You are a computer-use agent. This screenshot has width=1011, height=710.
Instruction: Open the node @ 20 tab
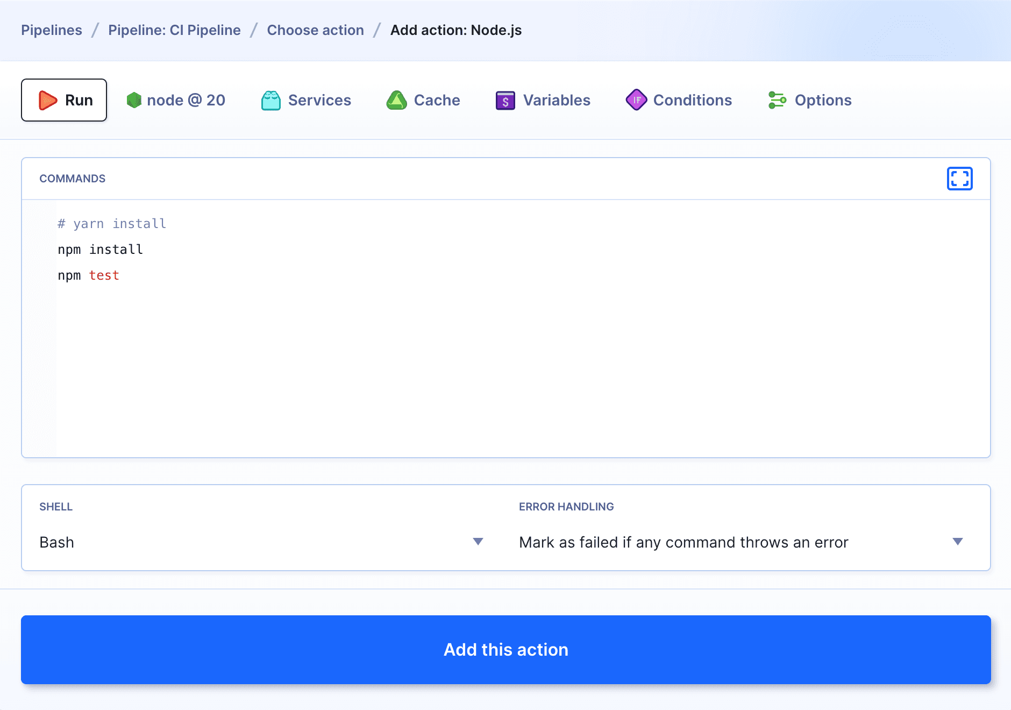[x=186, y=101]
